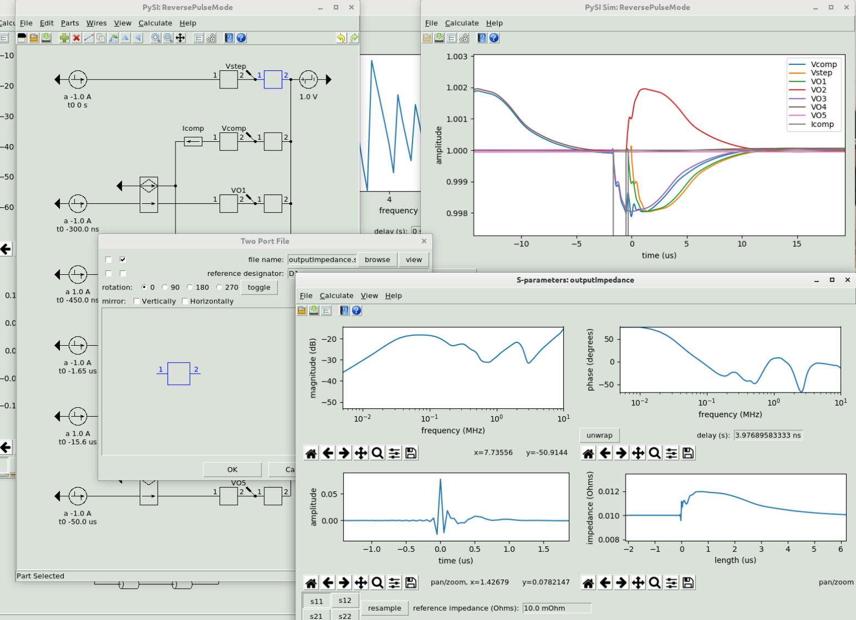Click the resample button

pyautogui.click(x=385, y=608)
